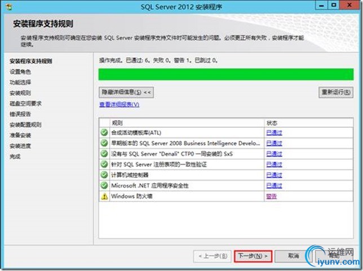Viewport: 363px width, 271px height.
Task: Select 错误报告 step in sidebar
Action: pyautogui.click(x=20, y=114)
